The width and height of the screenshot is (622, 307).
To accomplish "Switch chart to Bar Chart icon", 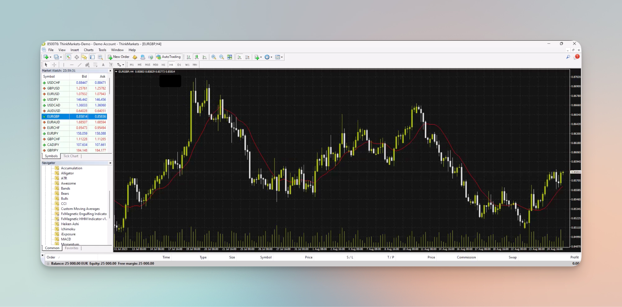I will 189,57.
